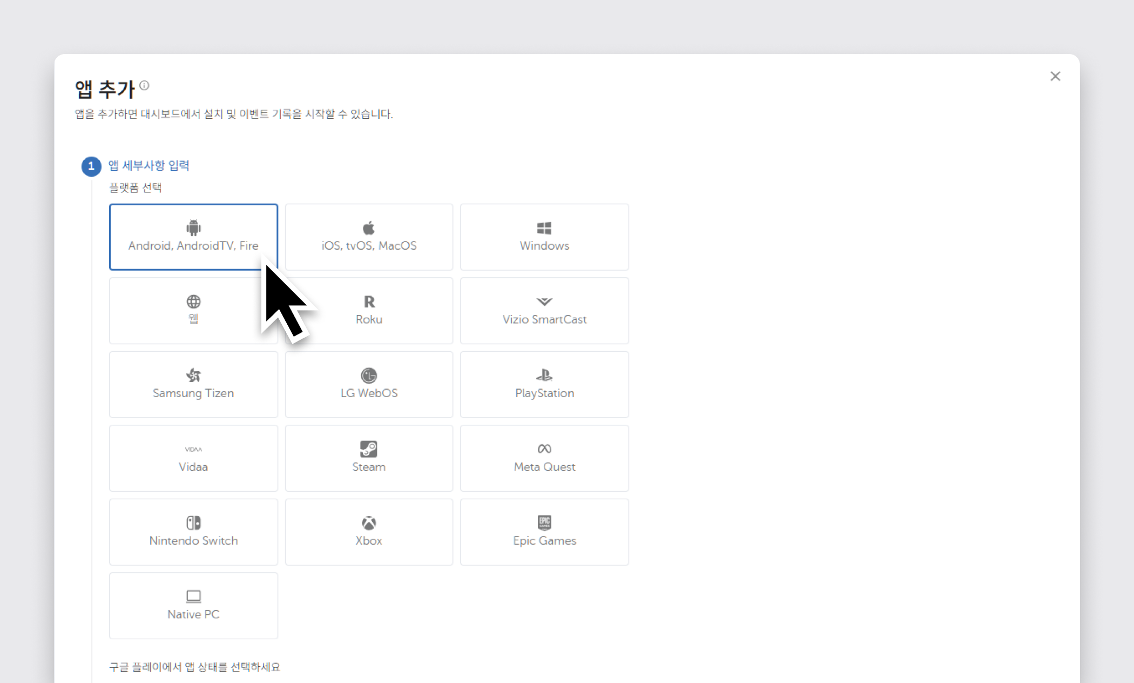Open the info tooltip beside 앱 추가
This screenshot has height=683, width=1134.
pos(144,85)
